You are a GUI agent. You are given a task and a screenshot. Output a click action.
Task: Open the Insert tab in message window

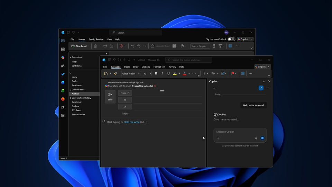pyautogui.click(x=127, y=67)
